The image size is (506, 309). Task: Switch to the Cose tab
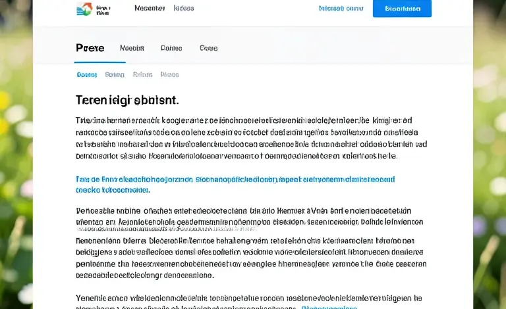(x=208, y=48)
